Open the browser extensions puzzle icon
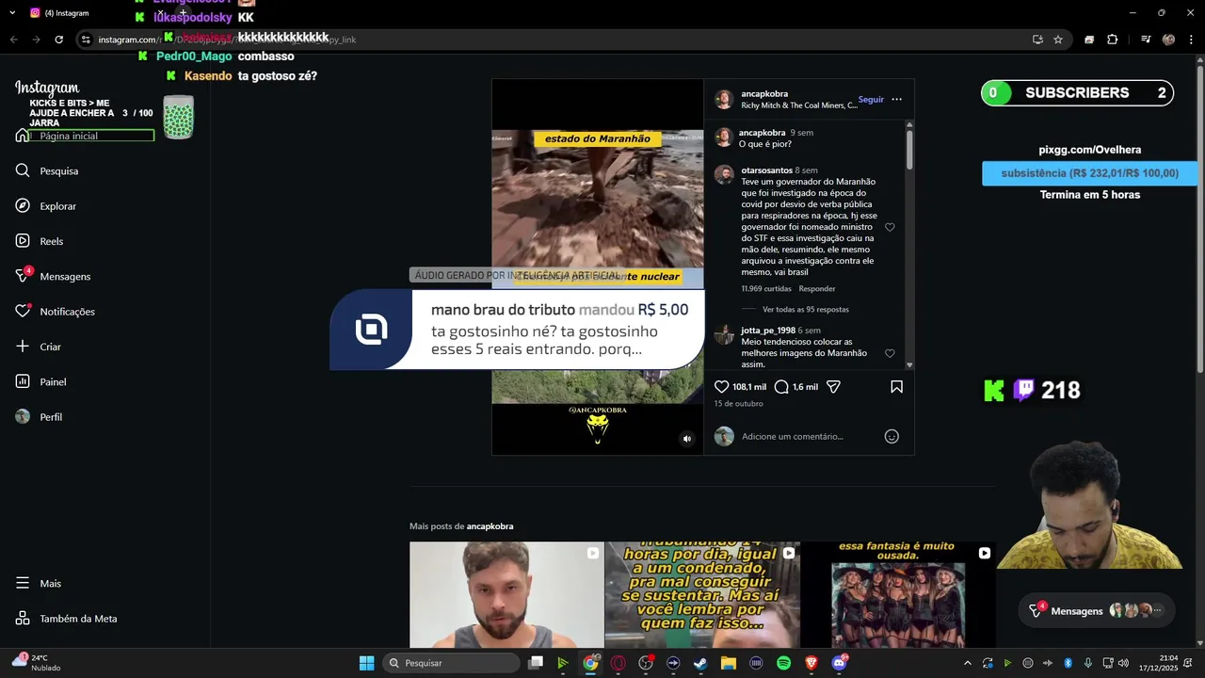The height and width of the screenshot is (678, 1205). pyautogui.click(x=1112, y=40)
